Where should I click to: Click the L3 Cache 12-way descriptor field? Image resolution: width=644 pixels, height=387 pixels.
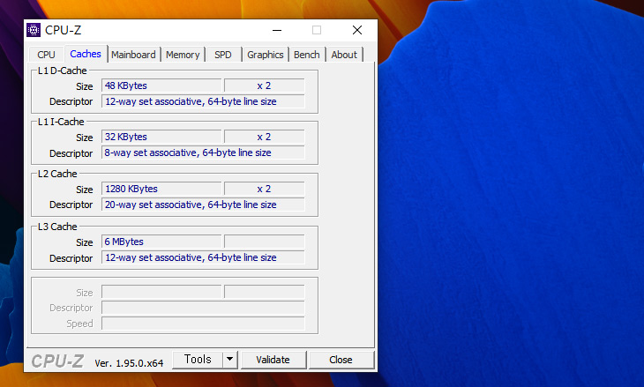click(203, 257)
